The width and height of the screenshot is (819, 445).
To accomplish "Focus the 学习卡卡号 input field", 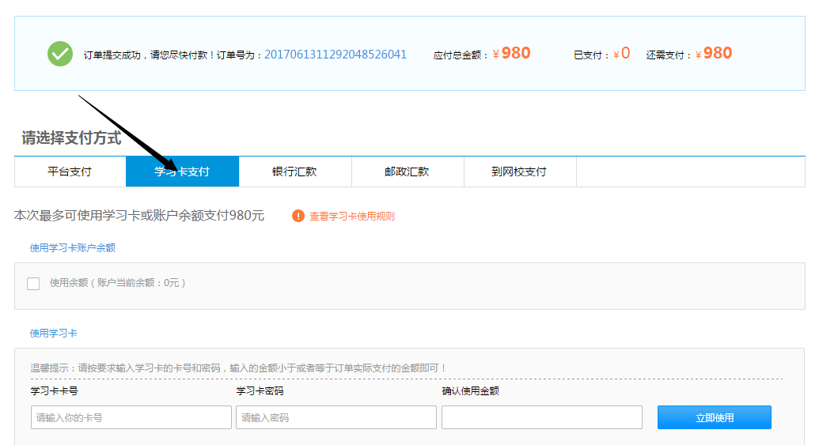I will [131, 417].
